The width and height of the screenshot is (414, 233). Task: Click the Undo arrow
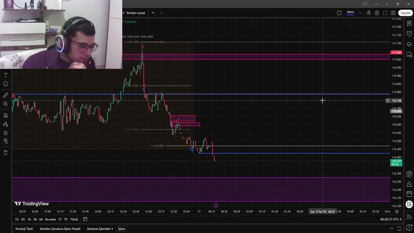click(153, 13)
